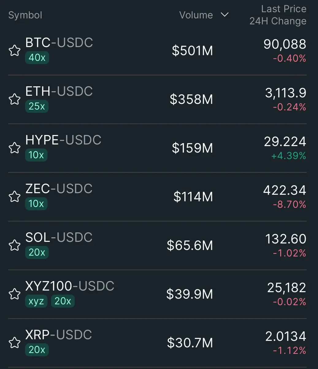This screenshot has width=318, height=369.
Task: Click the star next to XYZ100-USDC
Action: (14, 294)
